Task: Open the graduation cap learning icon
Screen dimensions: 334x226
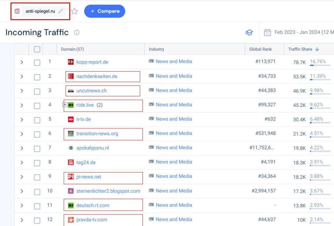Action: (x=249, y=33)
